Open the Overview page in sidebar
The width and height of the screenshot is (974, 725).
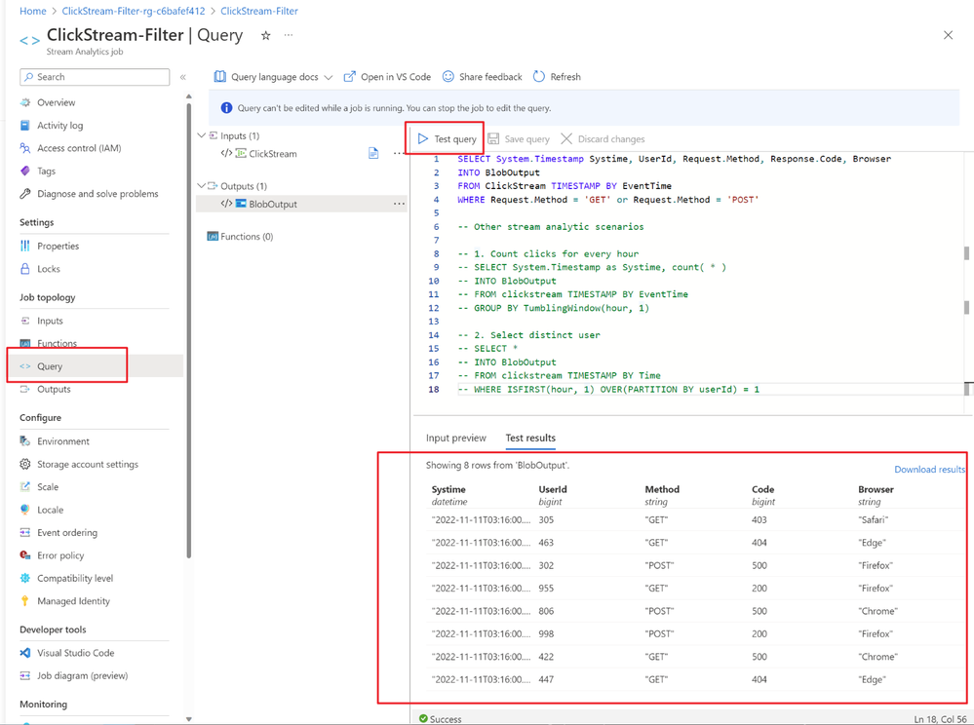[56, 102]
